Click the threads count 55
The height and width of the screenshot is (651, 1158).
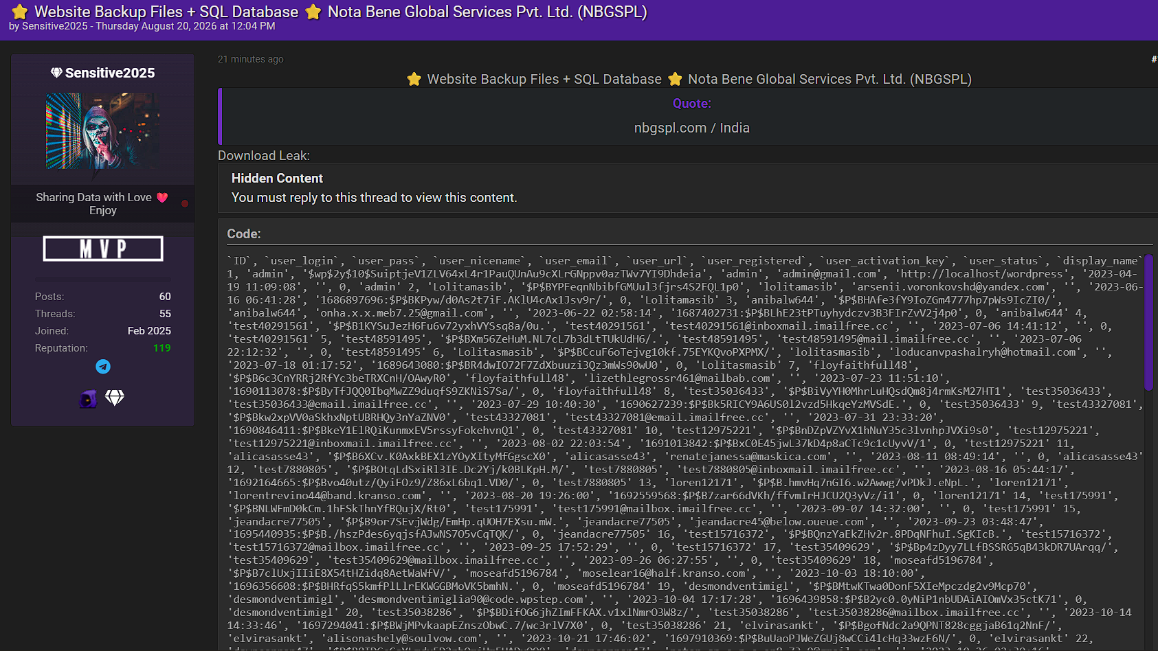165,314
